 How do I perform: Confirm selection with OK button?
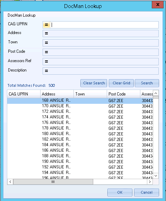(120, 192)
